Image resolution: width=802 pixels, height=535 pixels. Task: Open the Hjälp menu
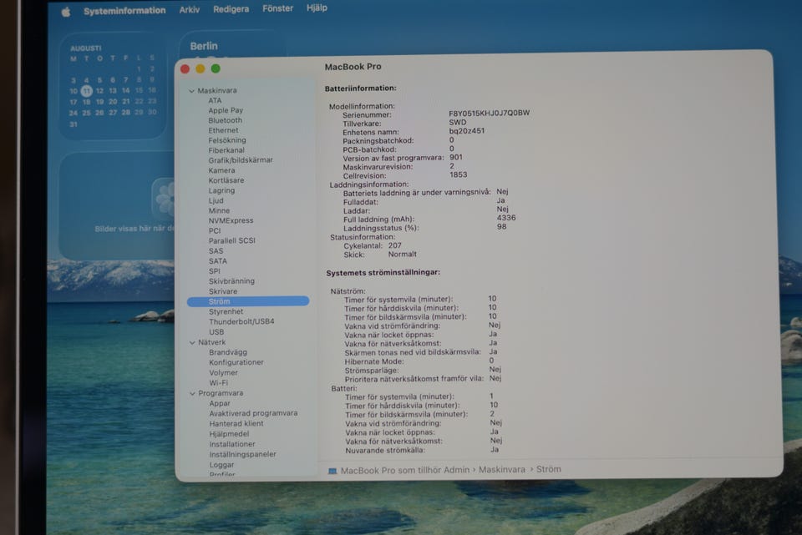(317, 8)
